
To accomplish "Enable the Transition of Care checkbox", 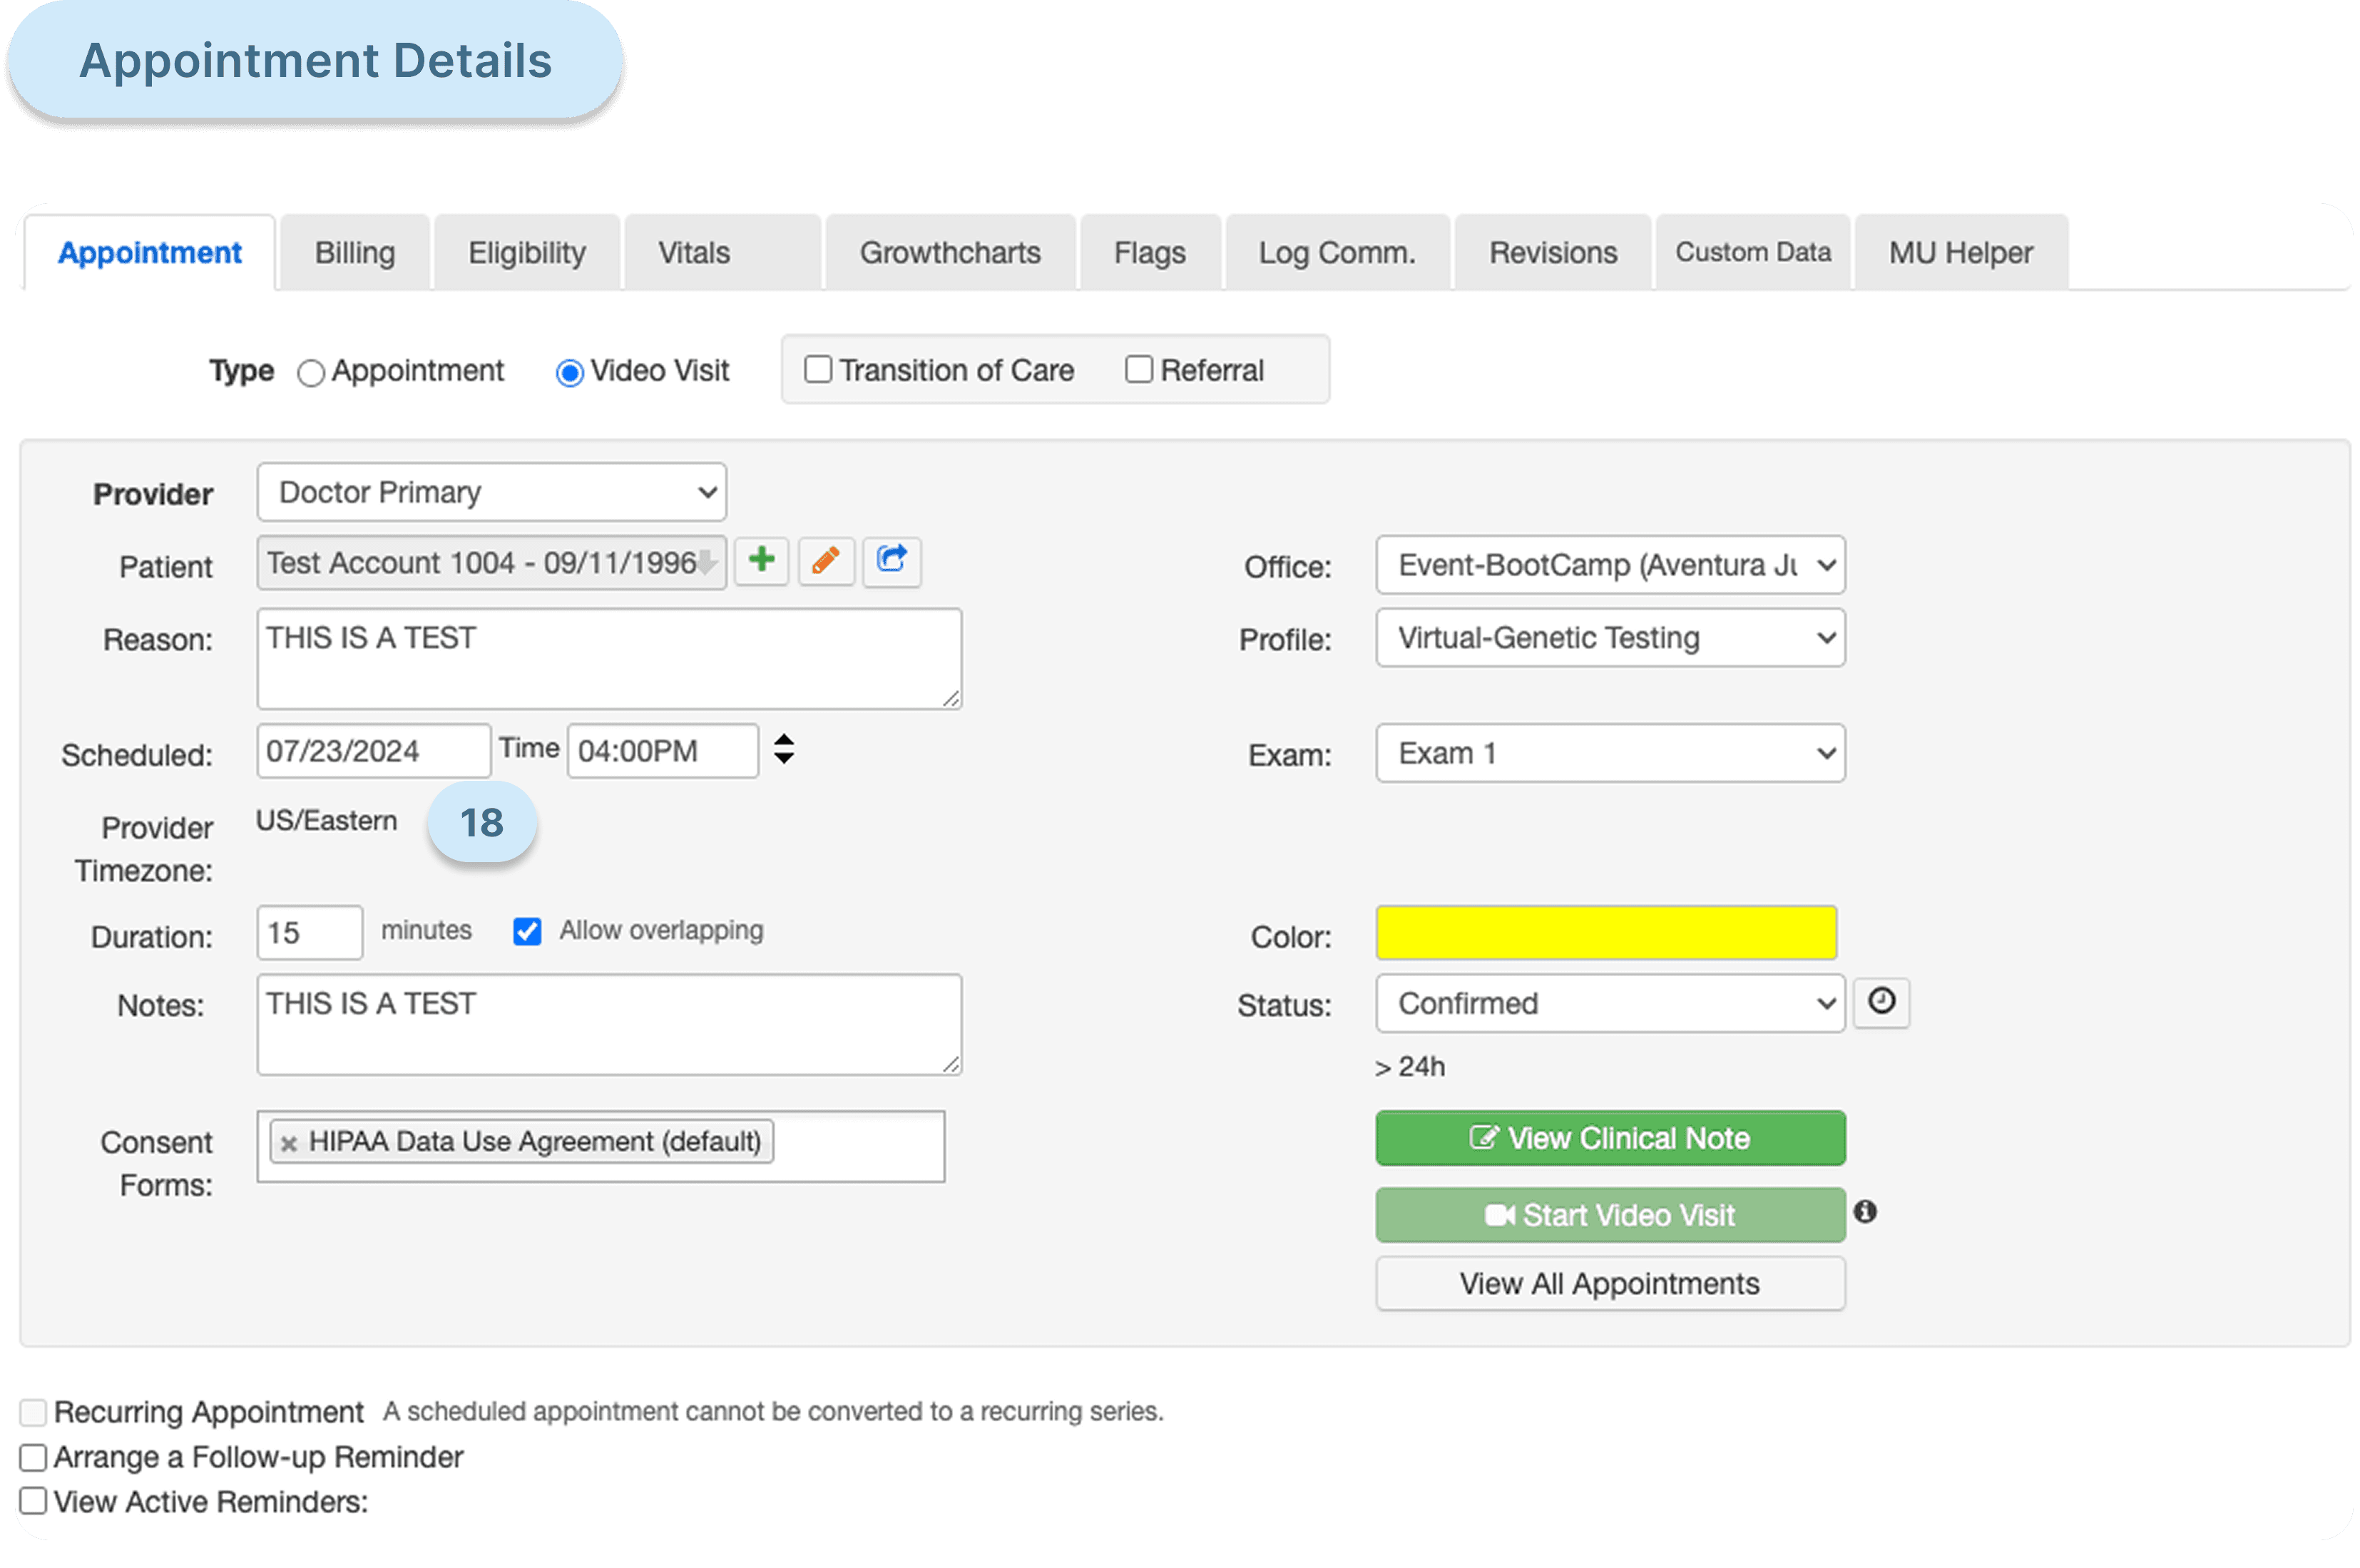I will (818, 370).
